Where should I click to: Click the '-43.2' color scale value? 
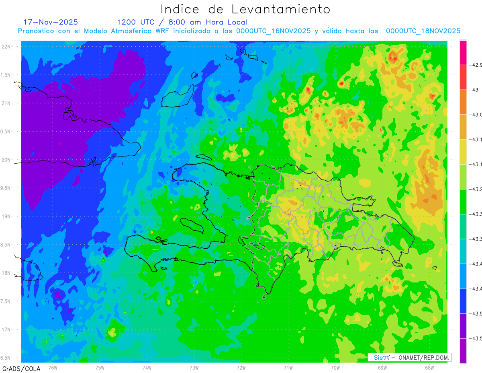(x=475, y=189)
